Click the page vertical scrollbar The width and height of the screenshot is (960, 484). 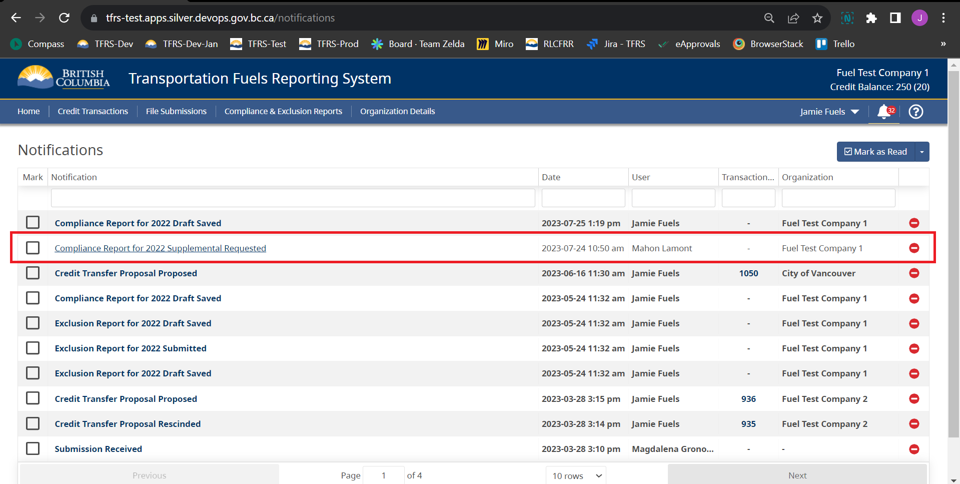(953, 255)
